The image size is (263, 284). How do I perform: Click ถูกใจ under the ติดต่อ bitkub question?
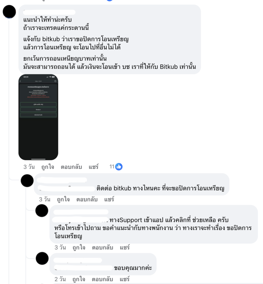coord(63,199)
